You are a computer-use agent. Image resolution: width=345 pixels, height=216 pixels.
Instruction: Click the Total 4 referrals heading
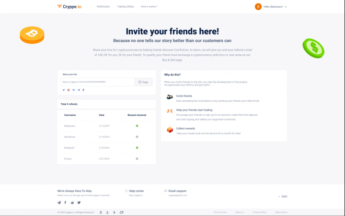pos(69,104)
